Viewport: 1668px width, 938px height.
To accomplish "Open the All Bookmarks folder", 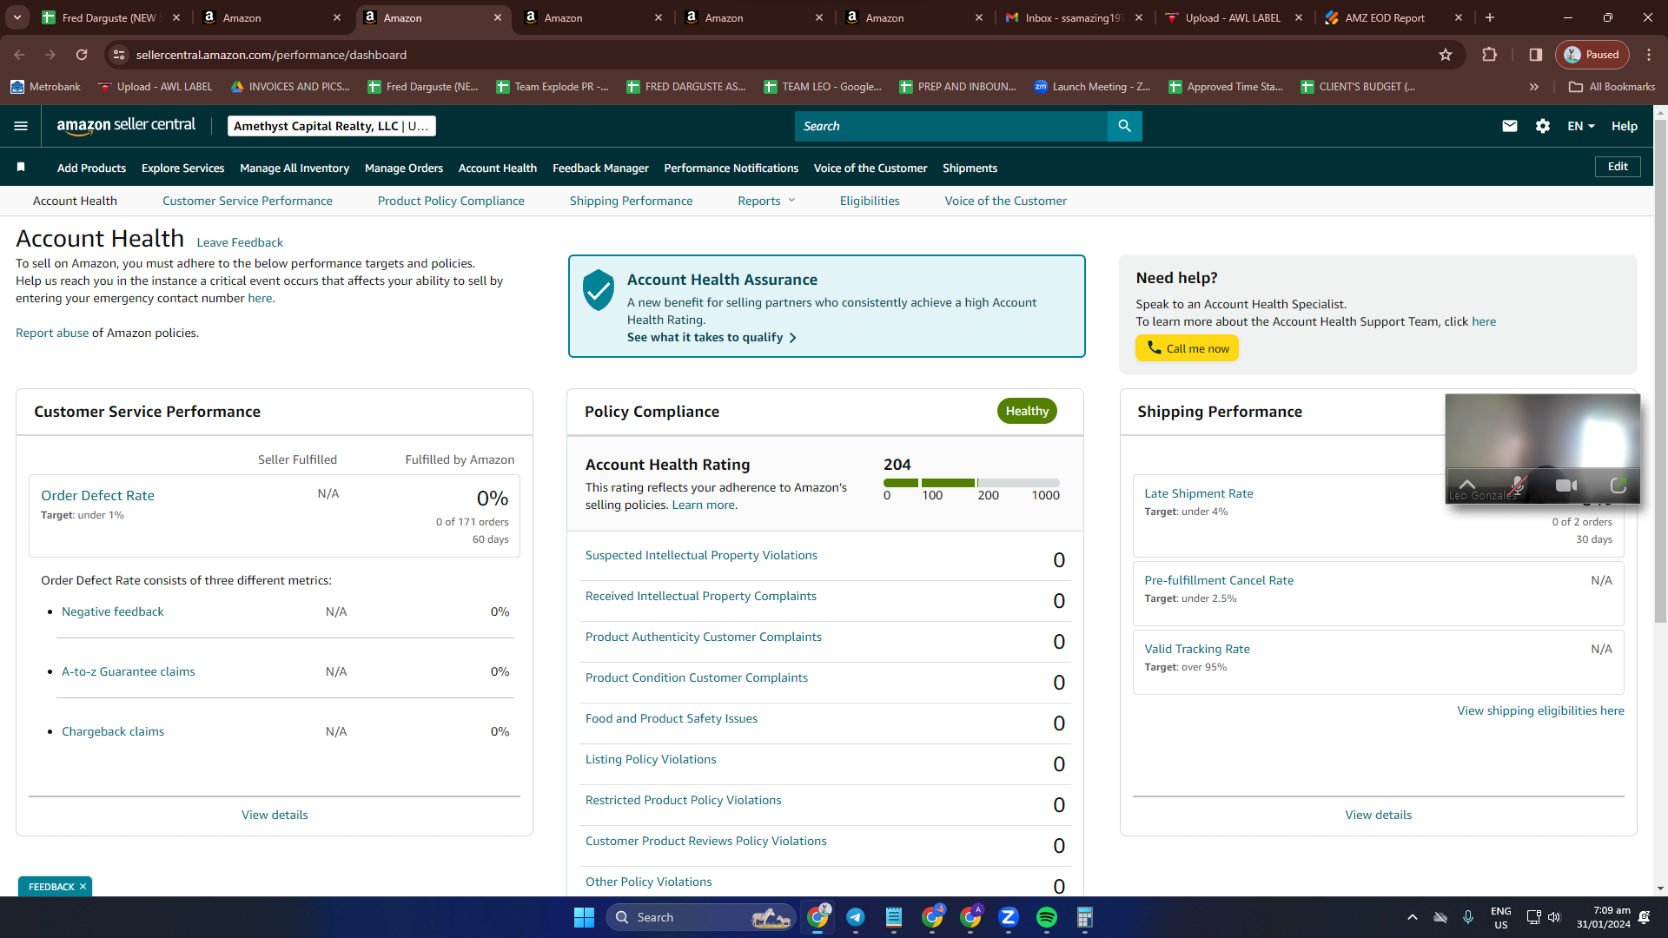I will 1612,87.
